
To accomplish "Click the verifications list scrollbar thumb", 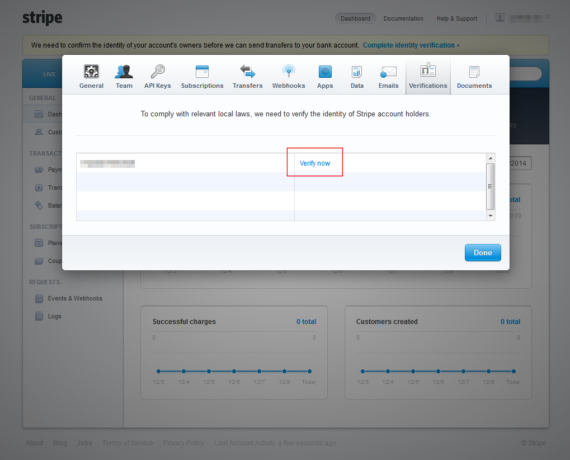I will pyautogui.click(x=491, y=186).
